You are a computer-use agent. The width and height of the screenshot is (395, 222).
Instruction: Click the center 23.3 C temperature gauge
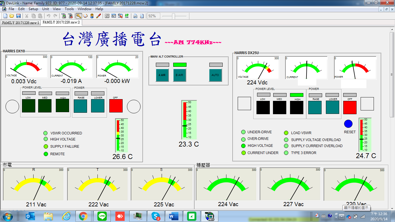click(x=189, y=120)
